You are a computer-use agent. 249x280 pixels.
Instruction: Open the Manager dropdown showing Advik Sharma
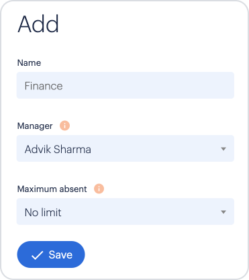click(x=126, y=148)
